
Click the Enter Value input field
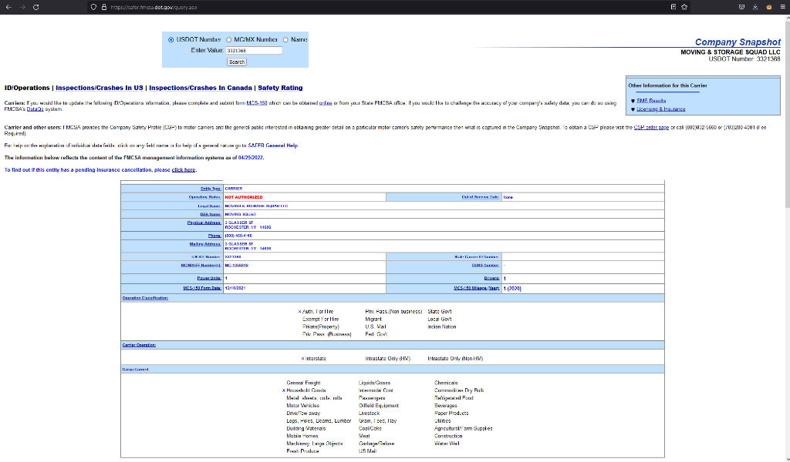(254, 50)
